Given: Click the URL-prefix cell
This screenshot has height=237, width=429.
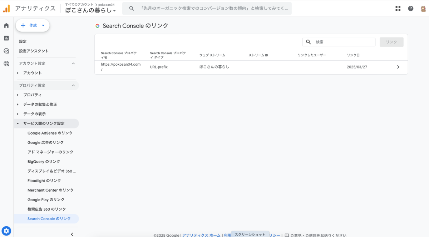Looking at the screenshot, I should pyautogui.click(x=159, y=67).
